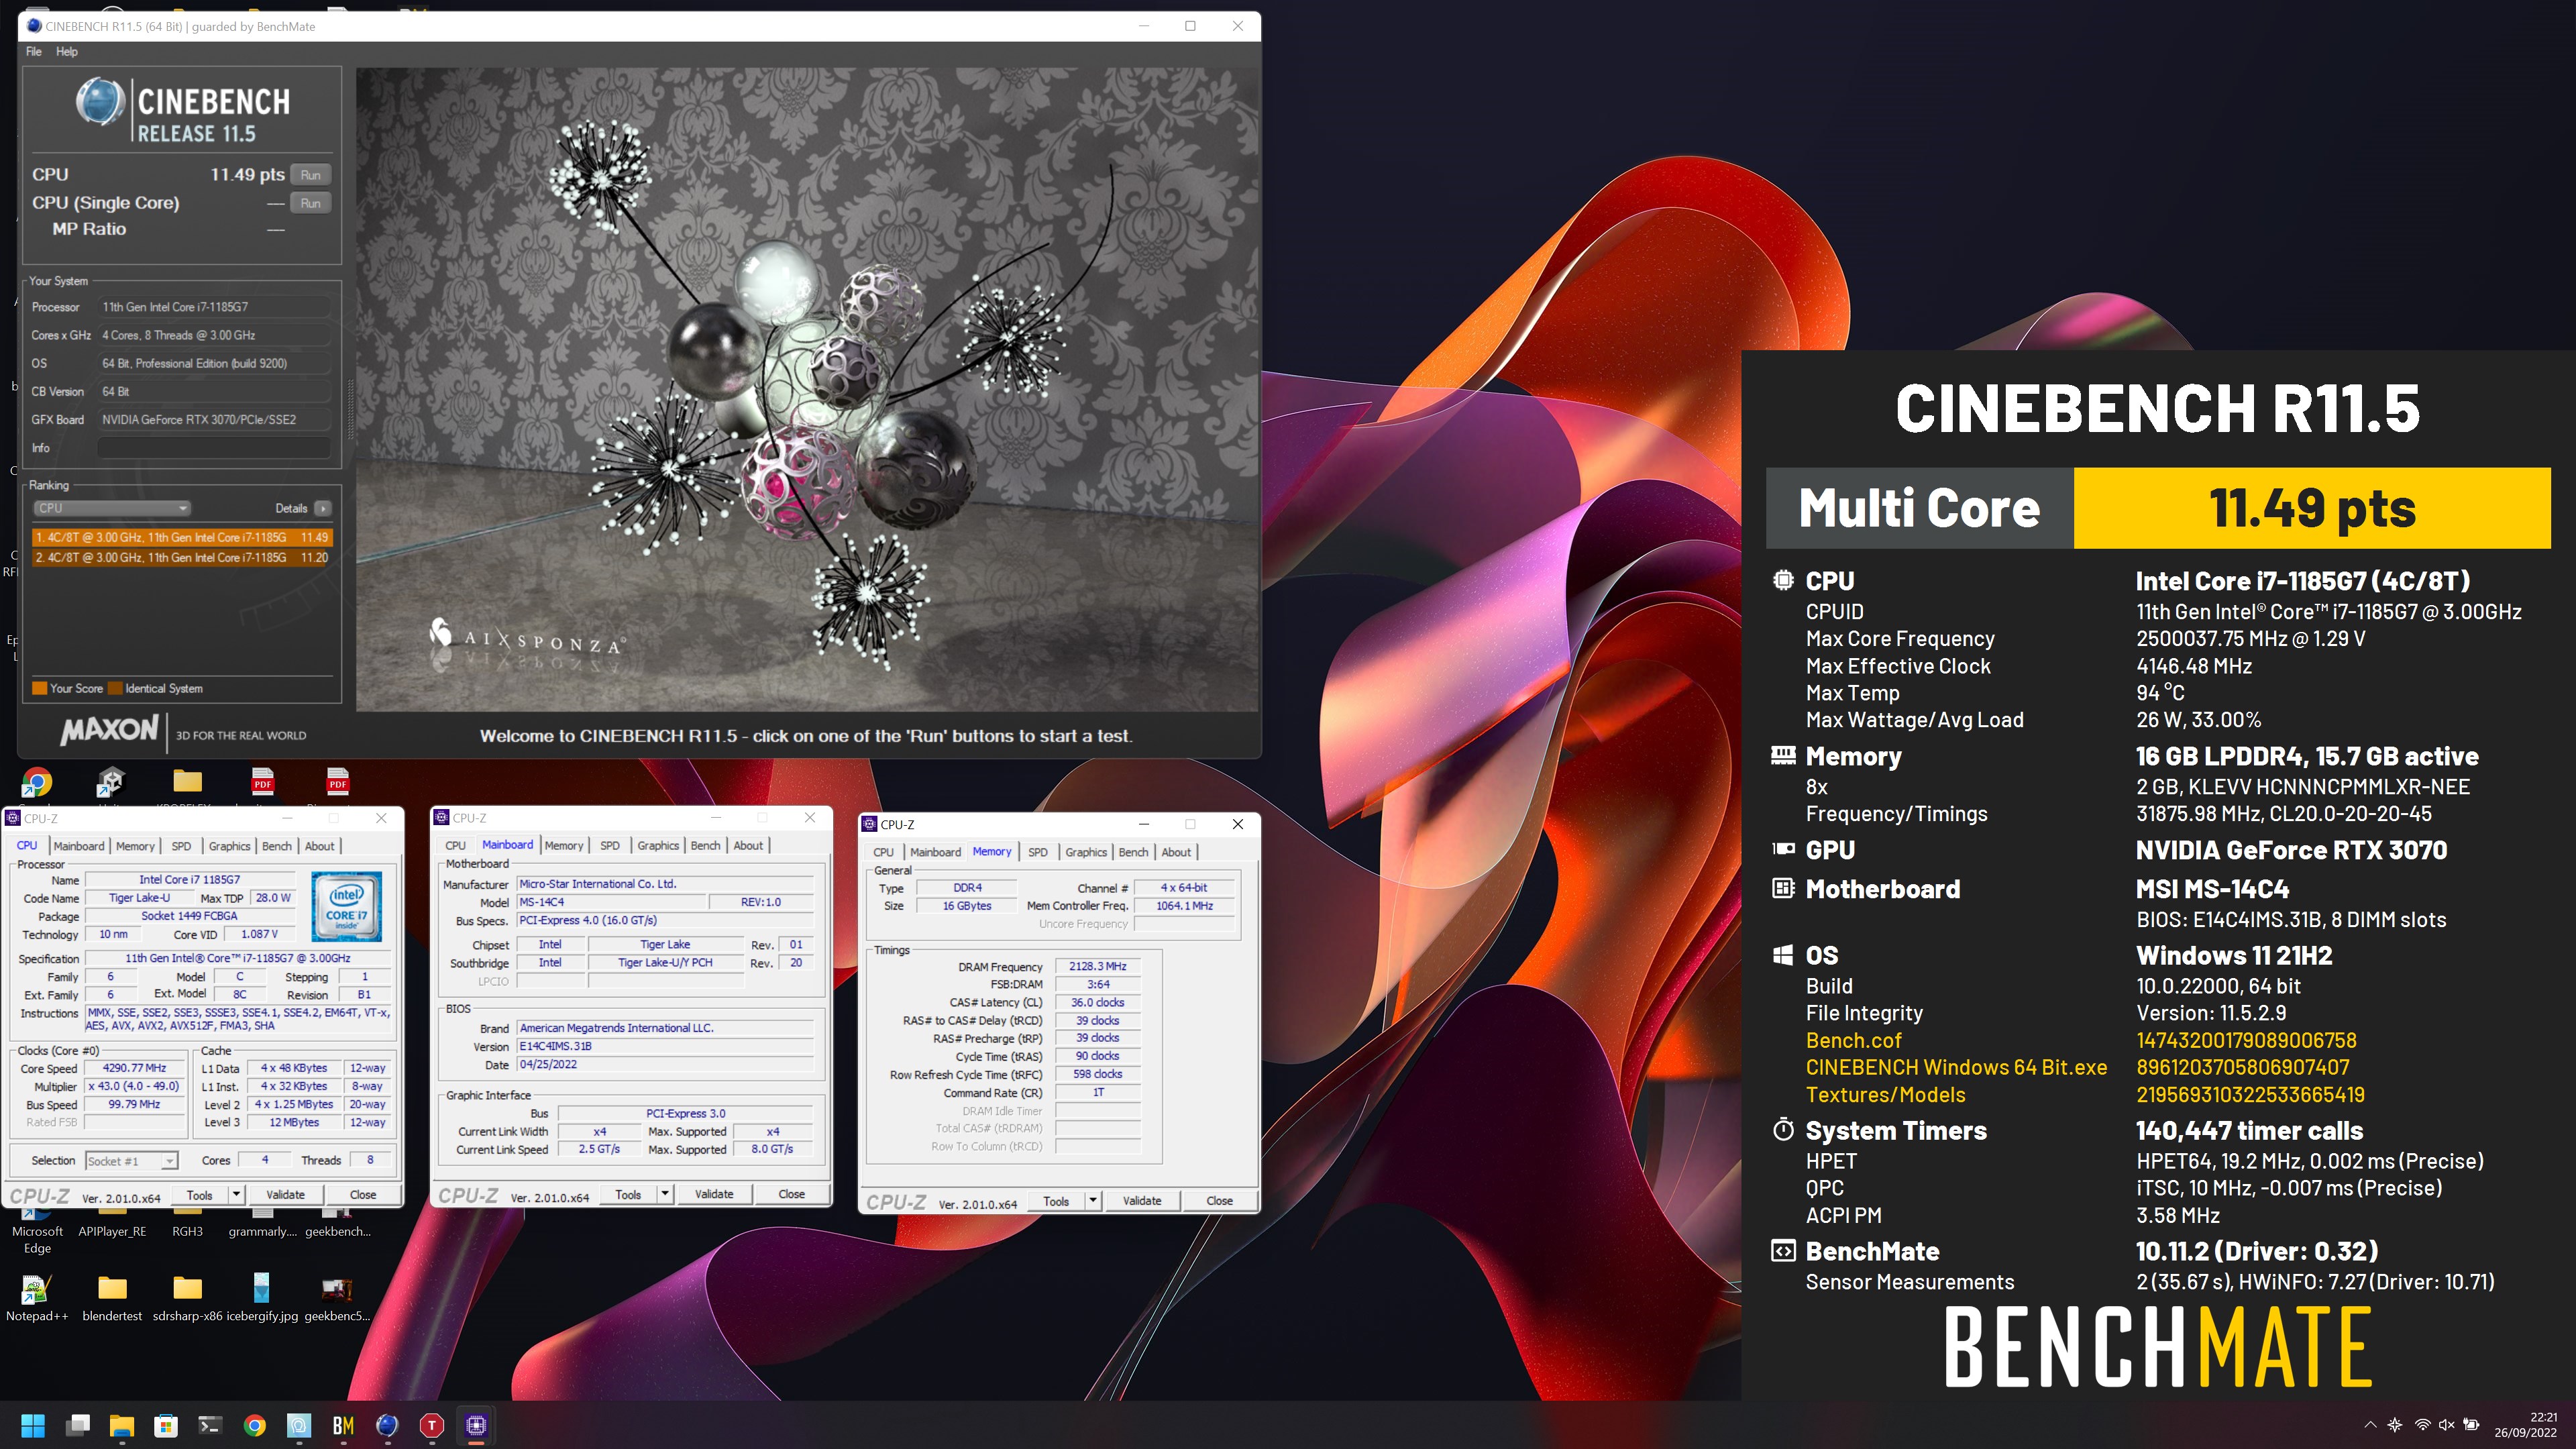Open the Ranking type dropdown showing CPU
This screenshot has height=1449, width=2576.
[112, 508]
